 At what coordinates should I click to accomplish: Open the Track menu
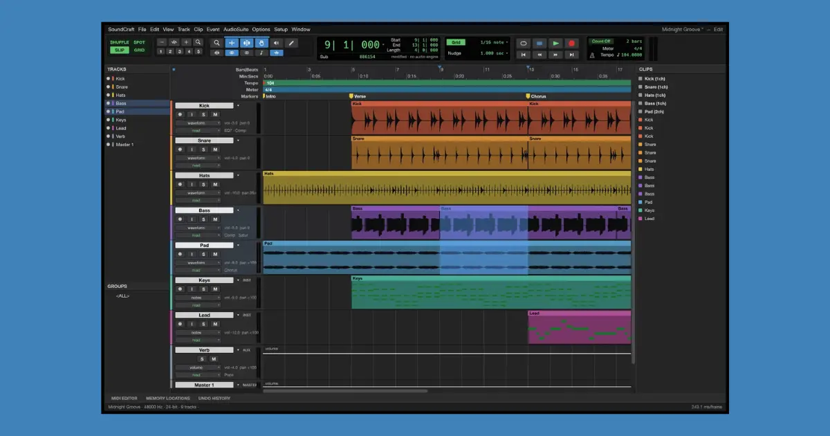click(183, 30)
